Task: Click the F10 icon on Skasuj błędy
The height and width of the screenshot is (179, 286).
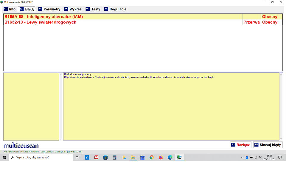Action: [256, 145]
